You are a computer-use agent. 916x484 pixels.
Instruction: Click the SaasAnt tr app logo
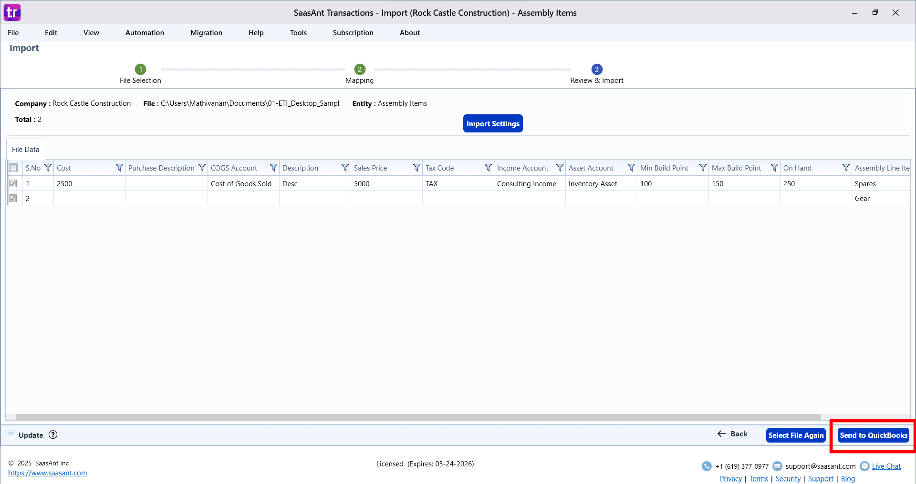12,12
